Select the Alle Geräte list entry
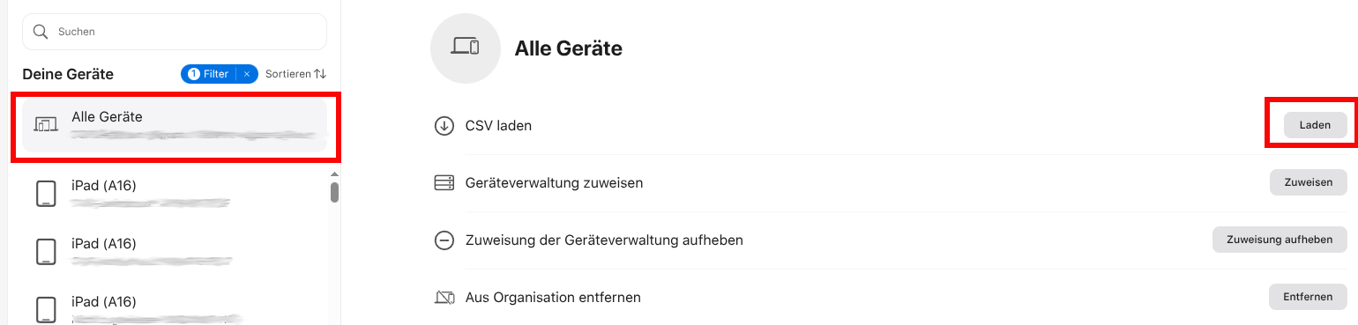The image size is (1358, 325). (x=175, y=124)
